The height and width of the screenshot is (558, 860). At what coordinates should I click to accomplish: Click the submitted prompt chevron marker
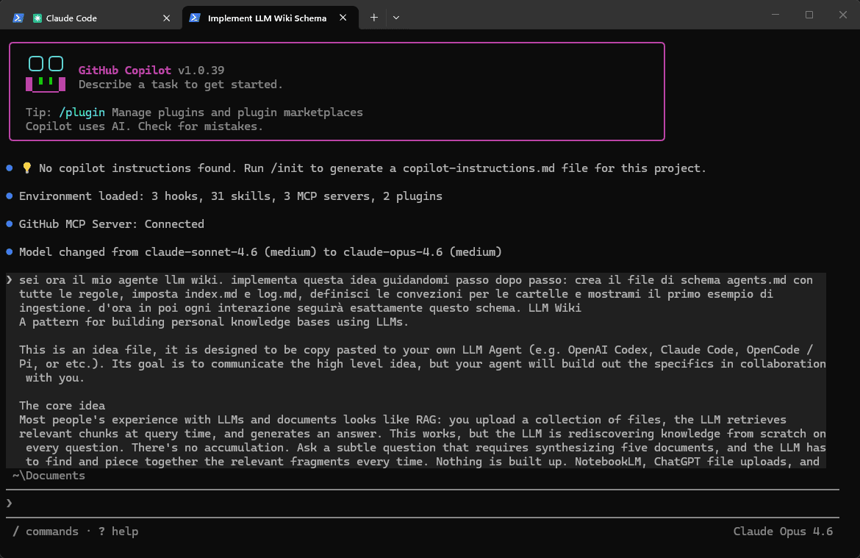click(10, 280)
